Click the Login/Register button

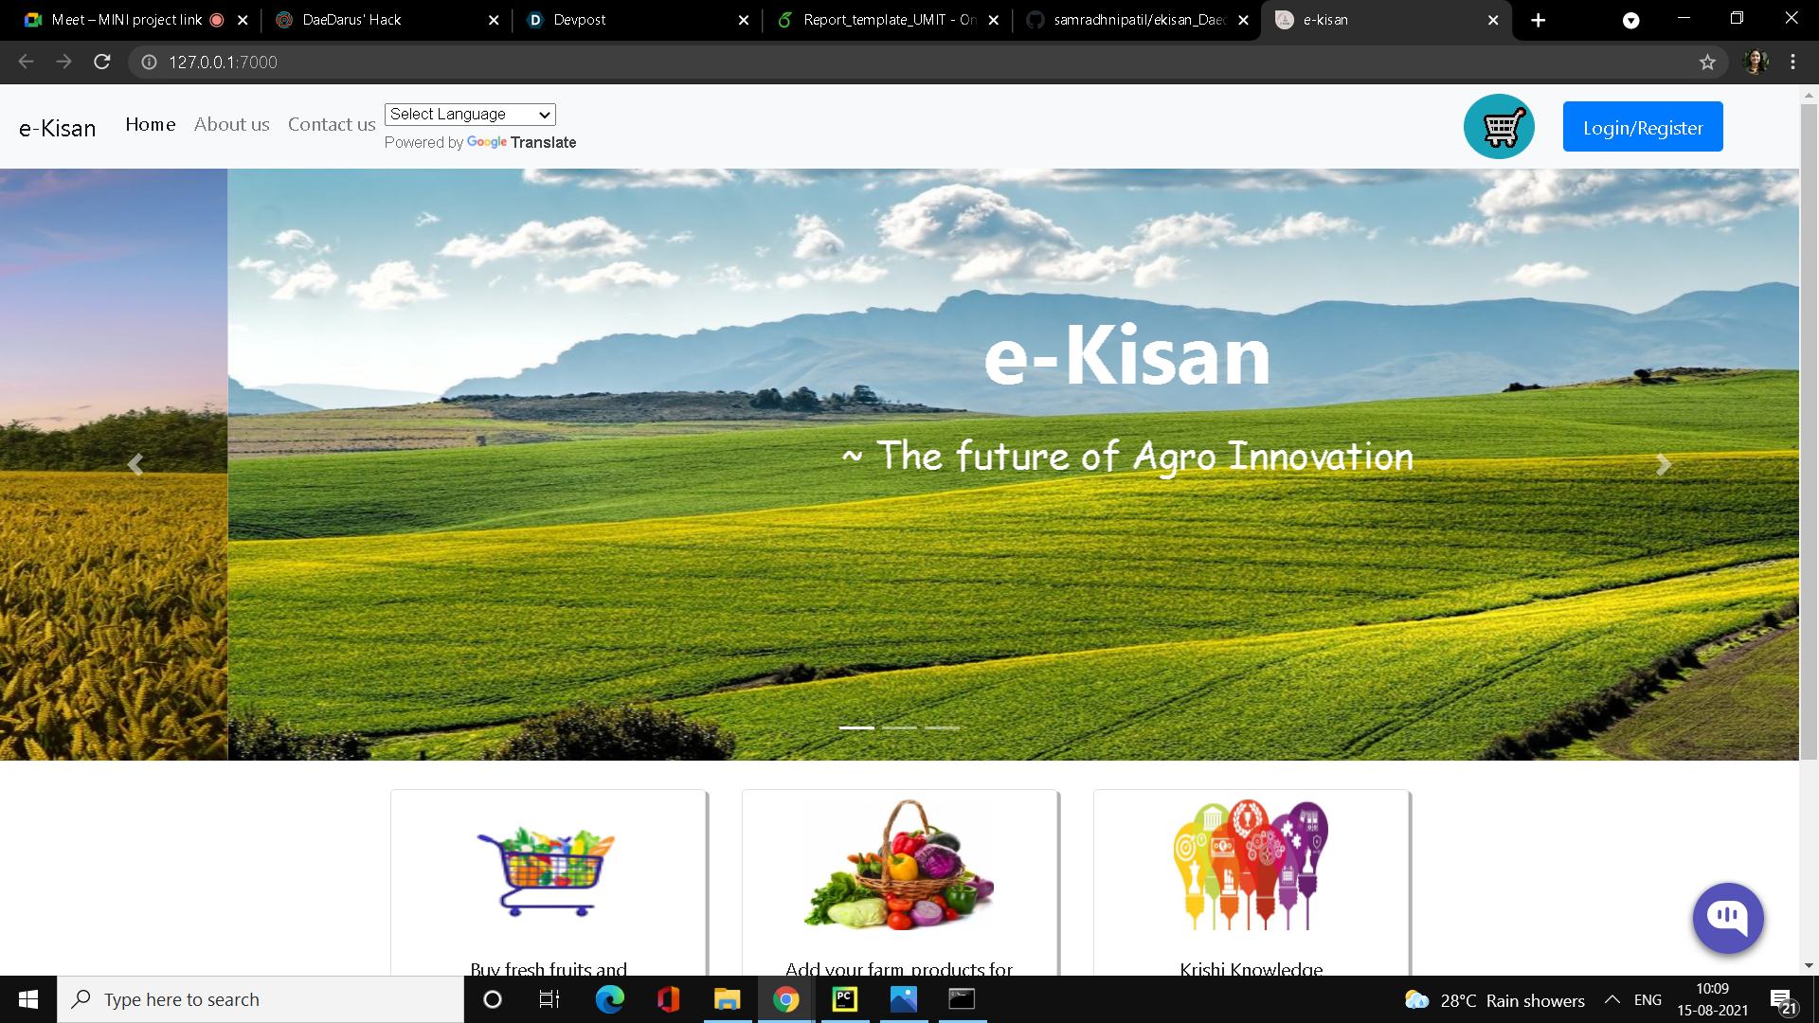click(x=1642, y=127)
